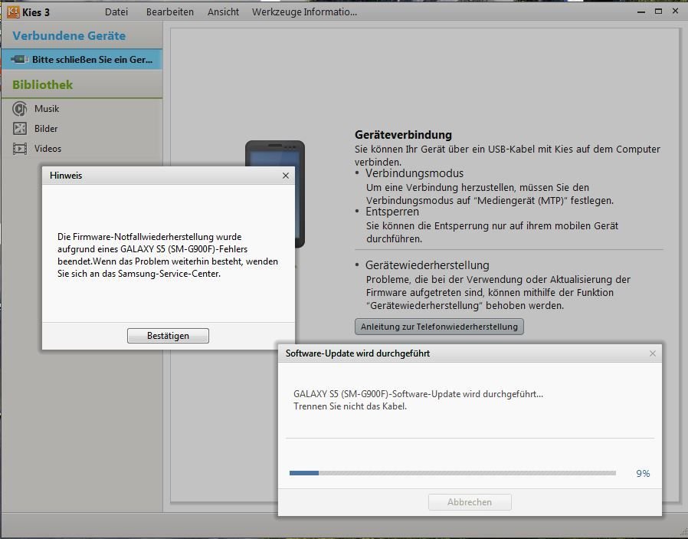The image size is (688, 539).
Task: Close the Software-Update dialog with X
Action: pos(653,353)
